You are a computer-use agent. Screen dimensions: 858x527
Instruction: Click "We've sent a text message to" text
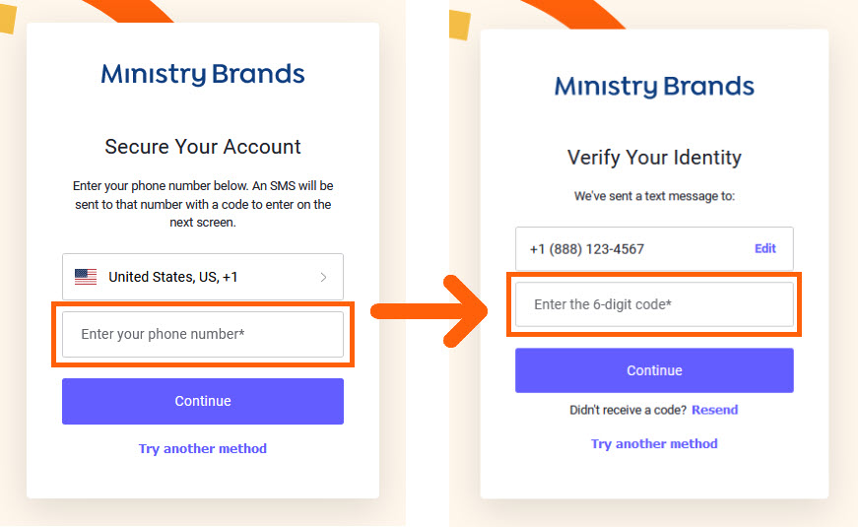pyautogui.click(x=654, y=196)
